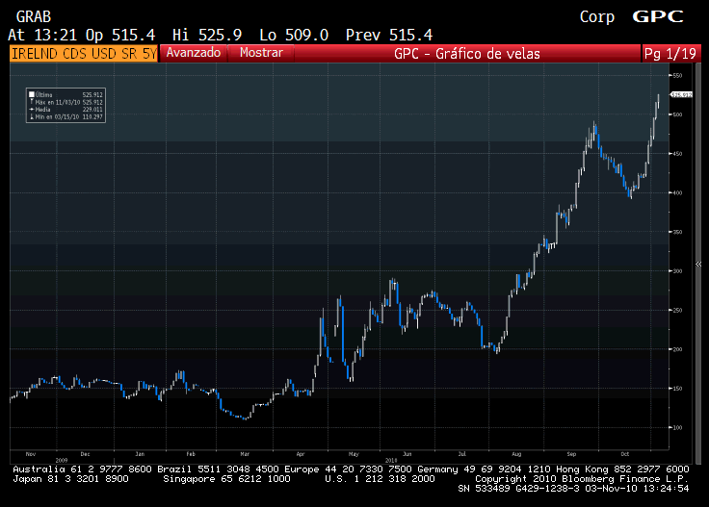Click the GRAB text at top left
Image resolution: width=709 pixels, height=507 pixels.
(x=34, y=17)
